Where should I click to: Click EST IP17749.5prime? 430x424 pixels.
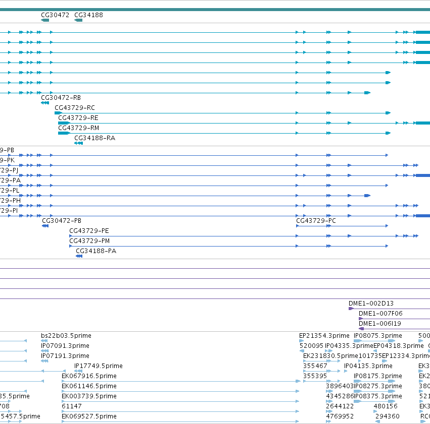pyautogui.click(x=99, y=366)
